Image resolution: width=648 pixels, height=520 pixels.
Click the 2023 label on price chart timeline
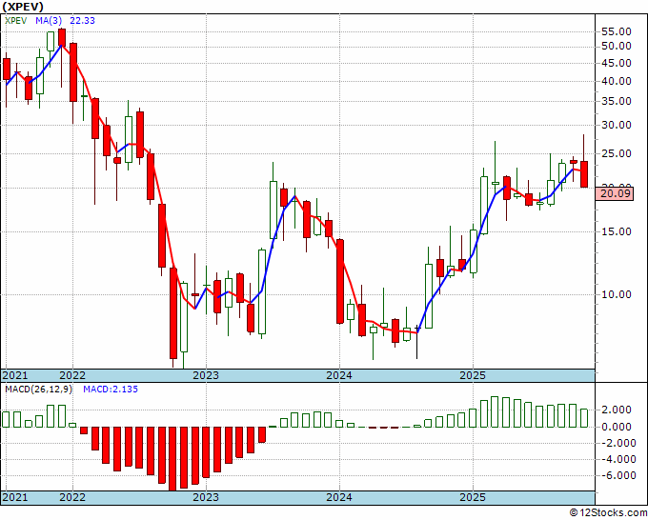pyautogui.click(x=206, y=375)
